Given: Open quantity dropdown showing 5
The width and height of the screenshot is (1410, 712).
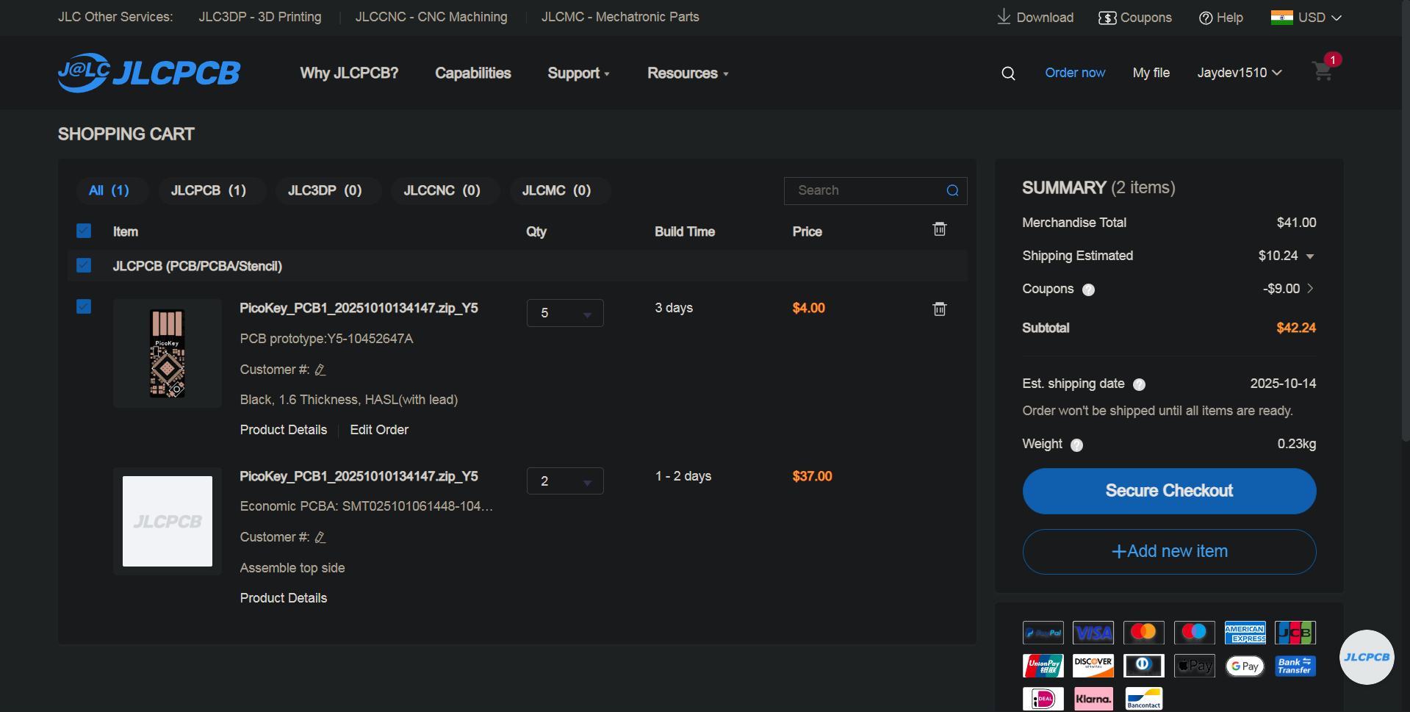Looking at the screenshot, I should tap(564, 313).
